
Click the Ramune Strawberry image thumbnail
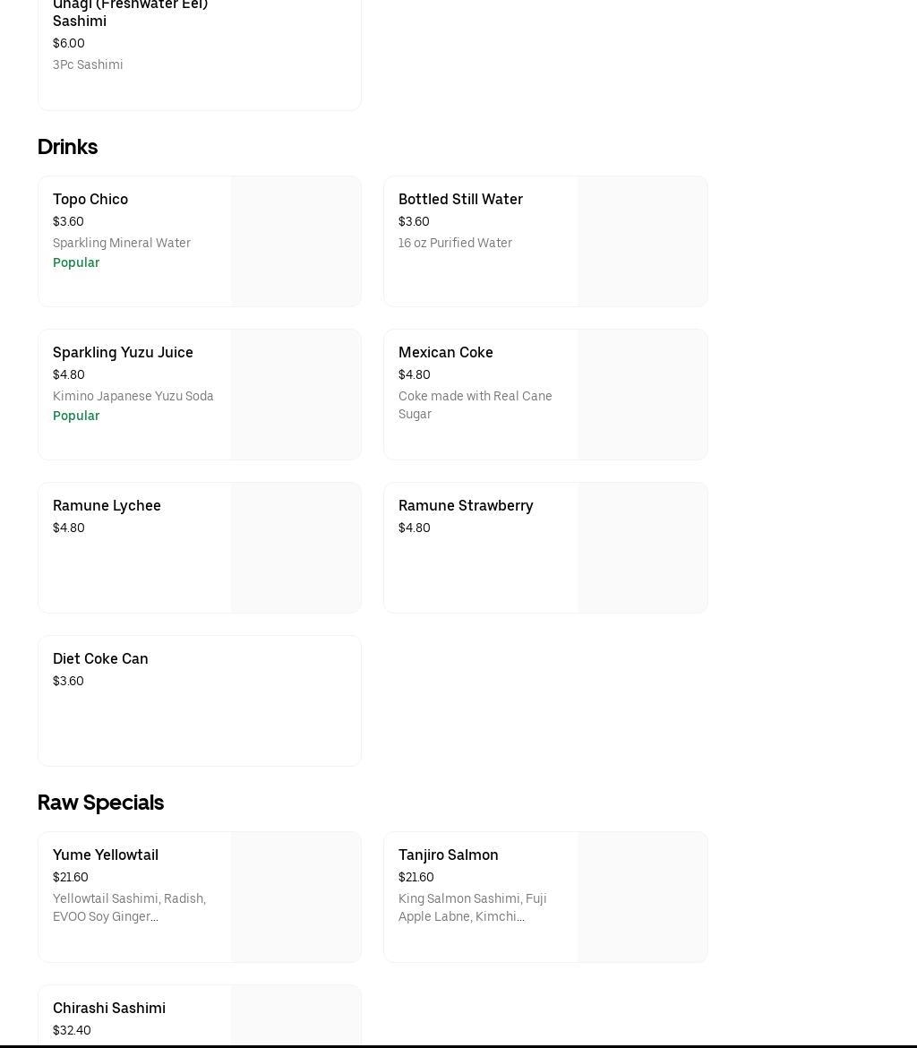tap(642, 548)
